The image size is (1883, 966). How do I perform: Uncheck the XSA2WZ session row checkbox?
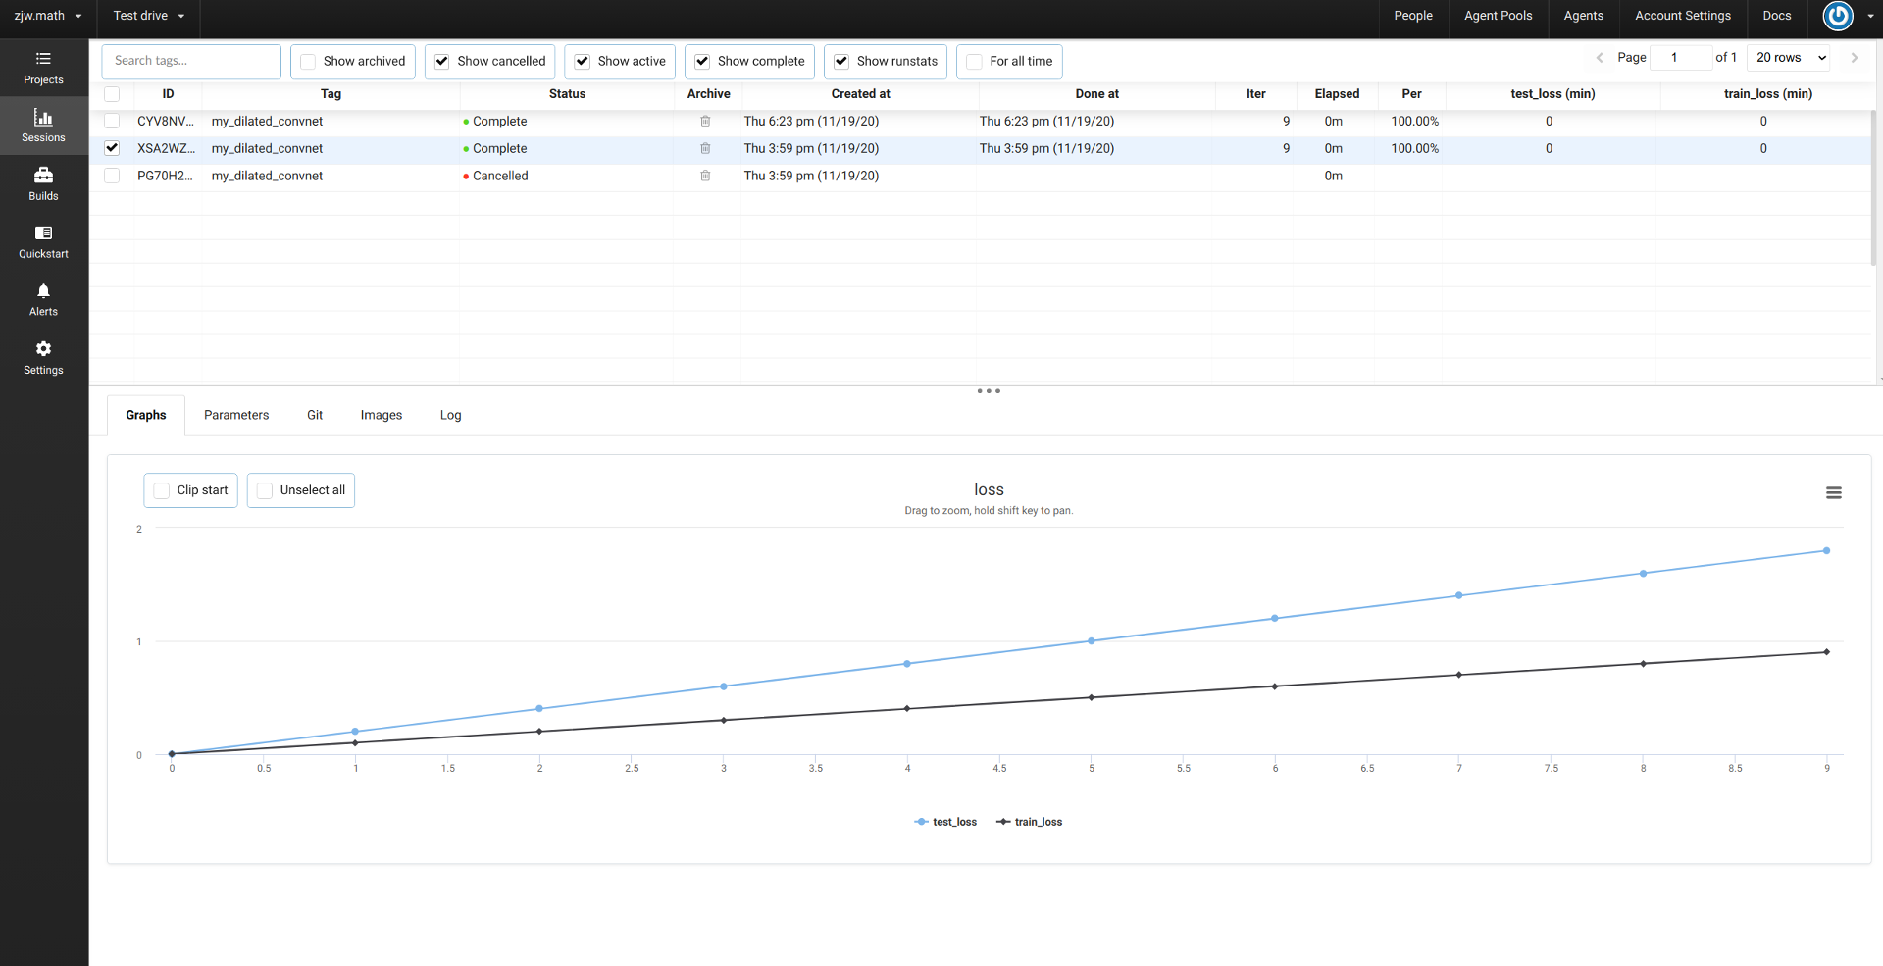112,149
